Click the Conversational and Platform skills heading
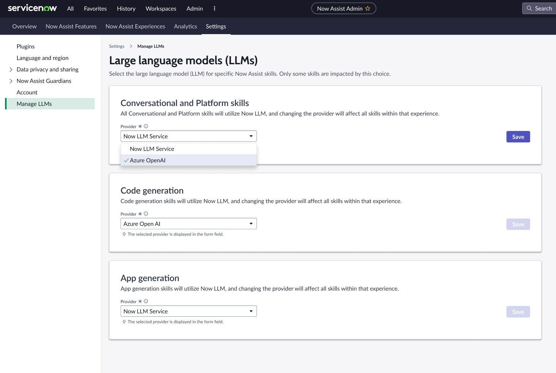 pos(185,103)
